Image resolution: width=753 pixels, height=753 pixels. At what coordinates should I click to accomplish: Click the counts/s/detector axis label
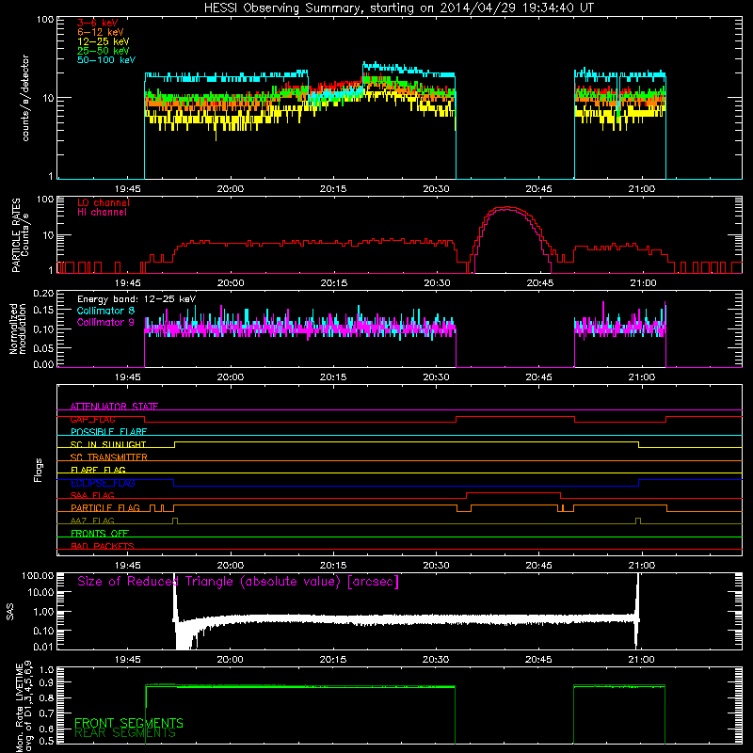coord(25,98)
